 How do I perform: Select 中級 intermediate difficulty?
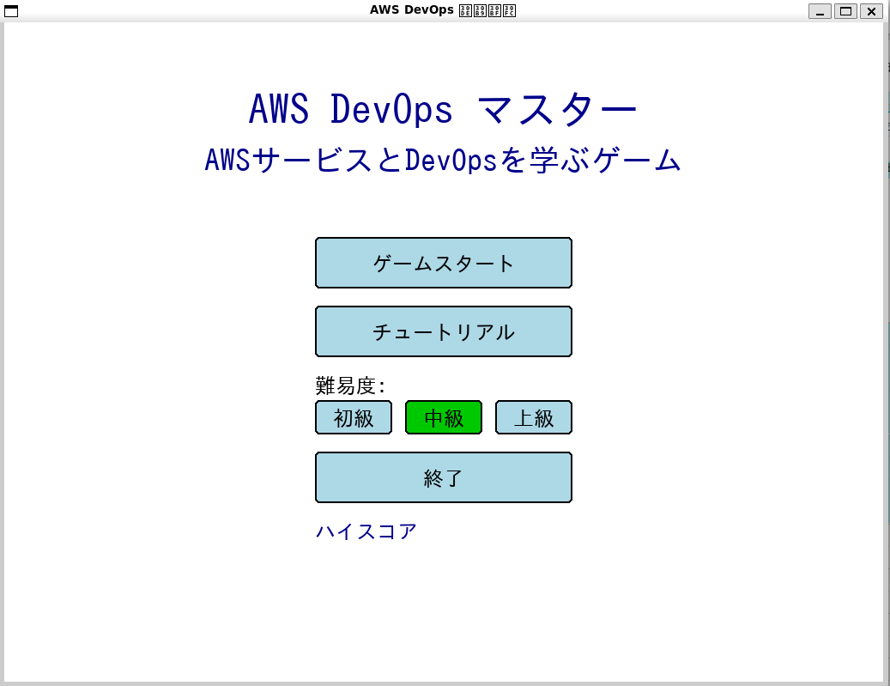click(x=444, y=417)
